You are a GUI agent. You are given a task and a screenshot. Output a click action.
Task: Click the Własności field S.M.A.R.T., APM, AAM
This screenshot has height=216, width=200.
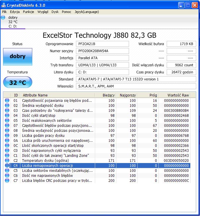point(136,86)
